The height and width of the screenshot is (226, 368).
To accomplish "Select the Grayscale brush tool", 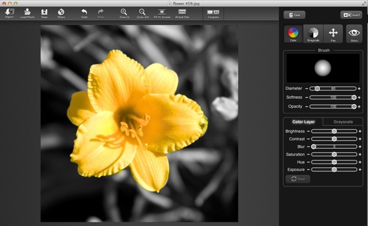I will 313,34.
